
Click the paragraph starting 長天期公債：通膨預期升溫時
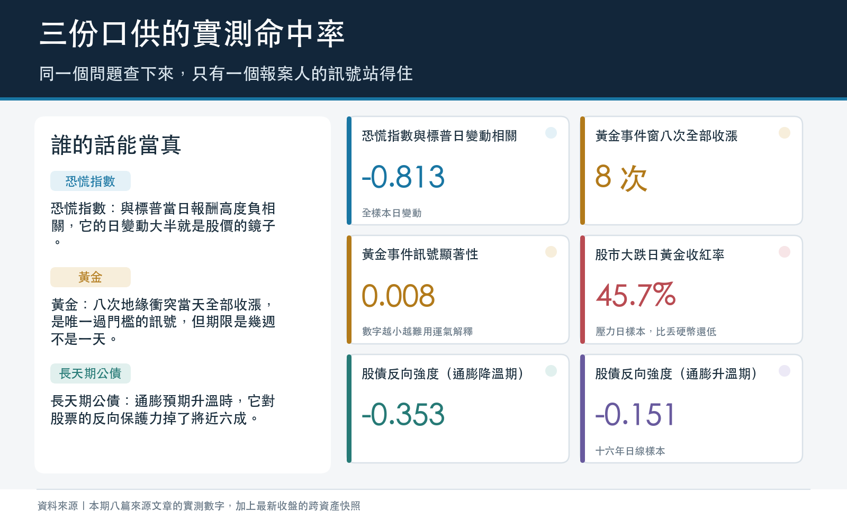coord(163,409)
